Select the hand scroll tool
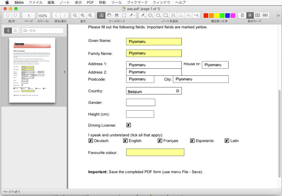The width and height of the screenshot is (282, 196). pos(109,15)
